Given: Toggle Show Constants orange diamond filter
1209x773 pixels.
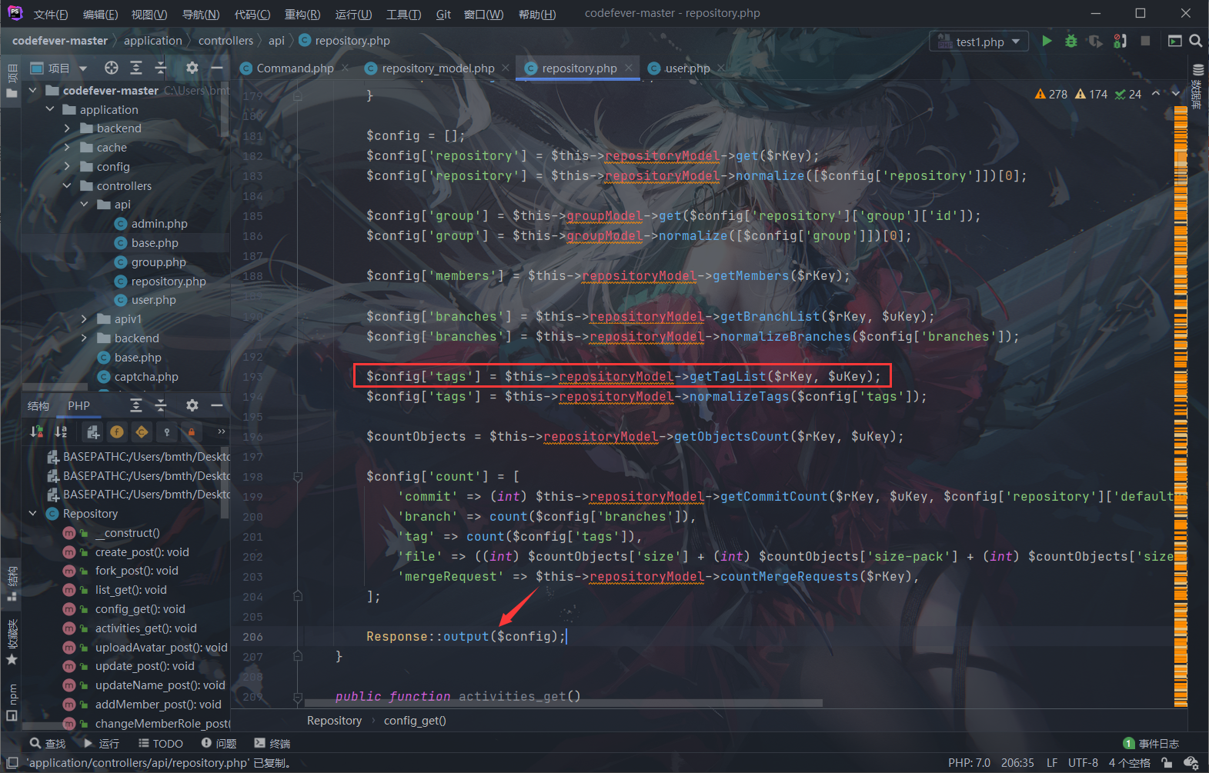Looking at the screenshot, I should 142,431.
